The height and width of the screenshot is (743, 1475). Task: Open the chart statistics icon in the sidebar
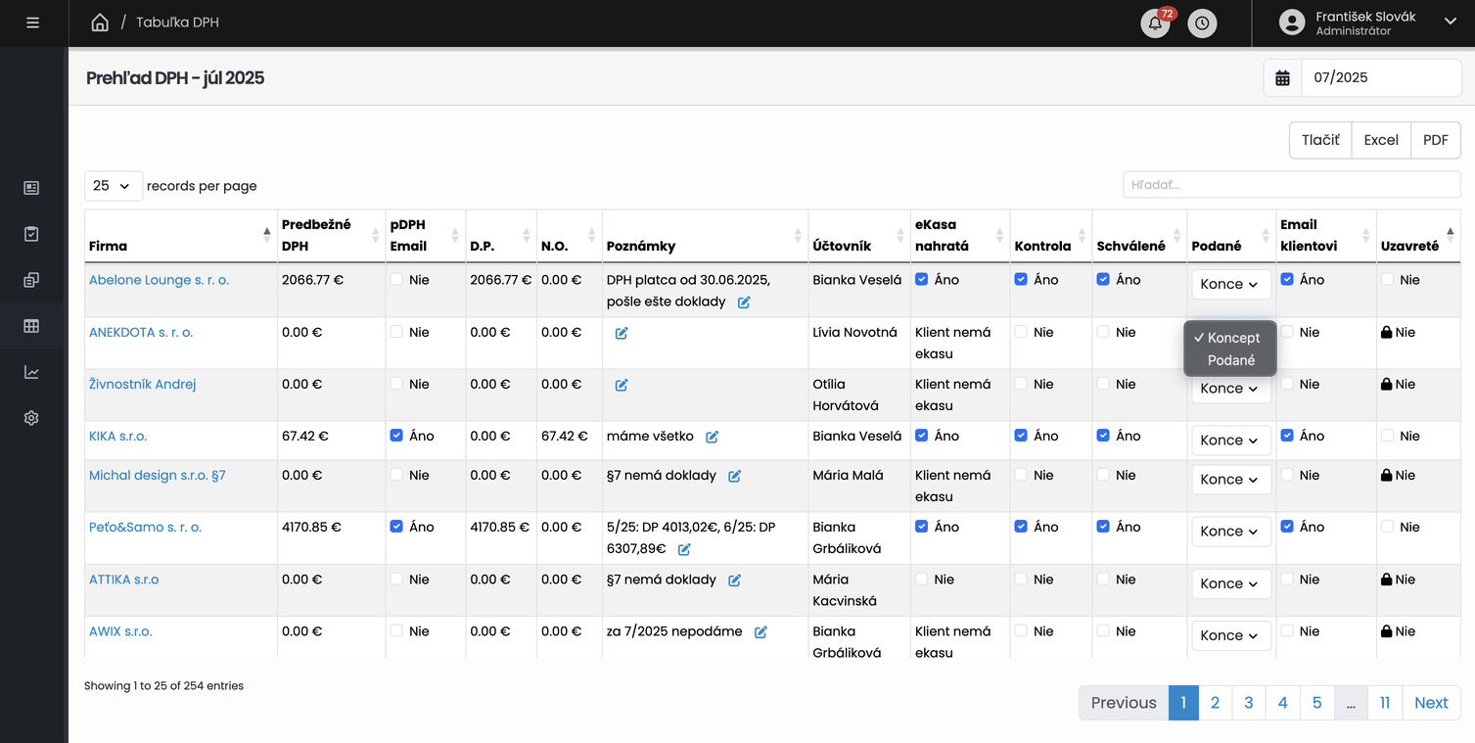[31, 372]
